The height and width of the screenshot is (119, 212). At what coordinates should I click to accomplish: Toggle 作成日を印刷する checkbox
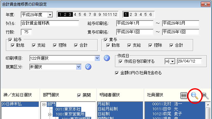pyautogui.click(x=120, y=62)
